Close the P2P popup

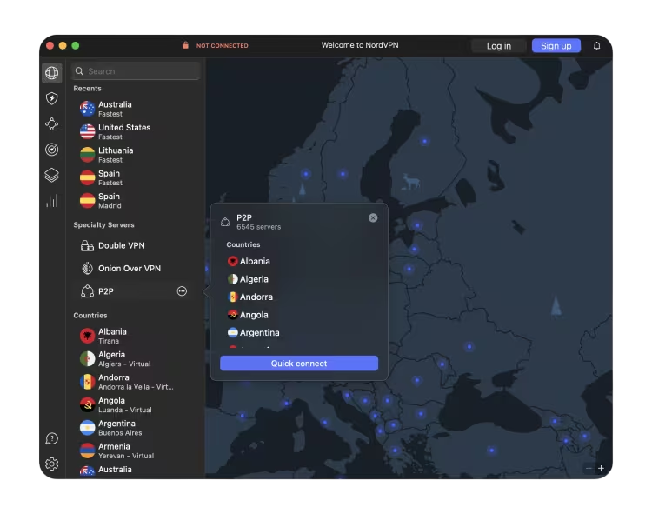[373, 218]
